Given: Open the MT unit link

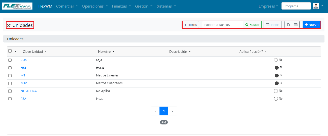Looking at the screenshot, I should [23, 75].
